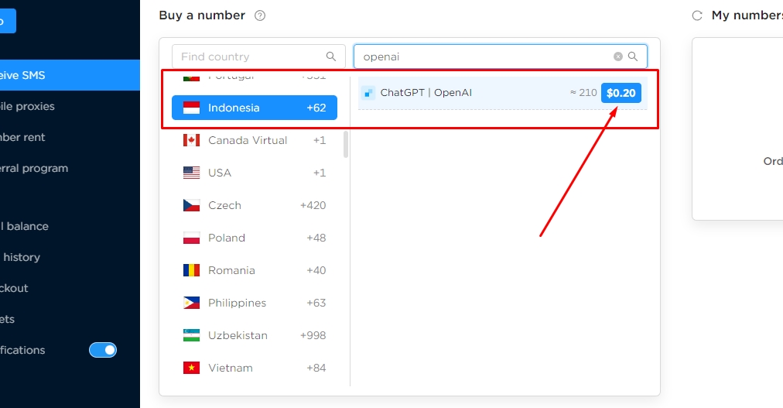Open Receive SMS in the sidebar
This screenshot has width=783, height=408.
(70, 75)
